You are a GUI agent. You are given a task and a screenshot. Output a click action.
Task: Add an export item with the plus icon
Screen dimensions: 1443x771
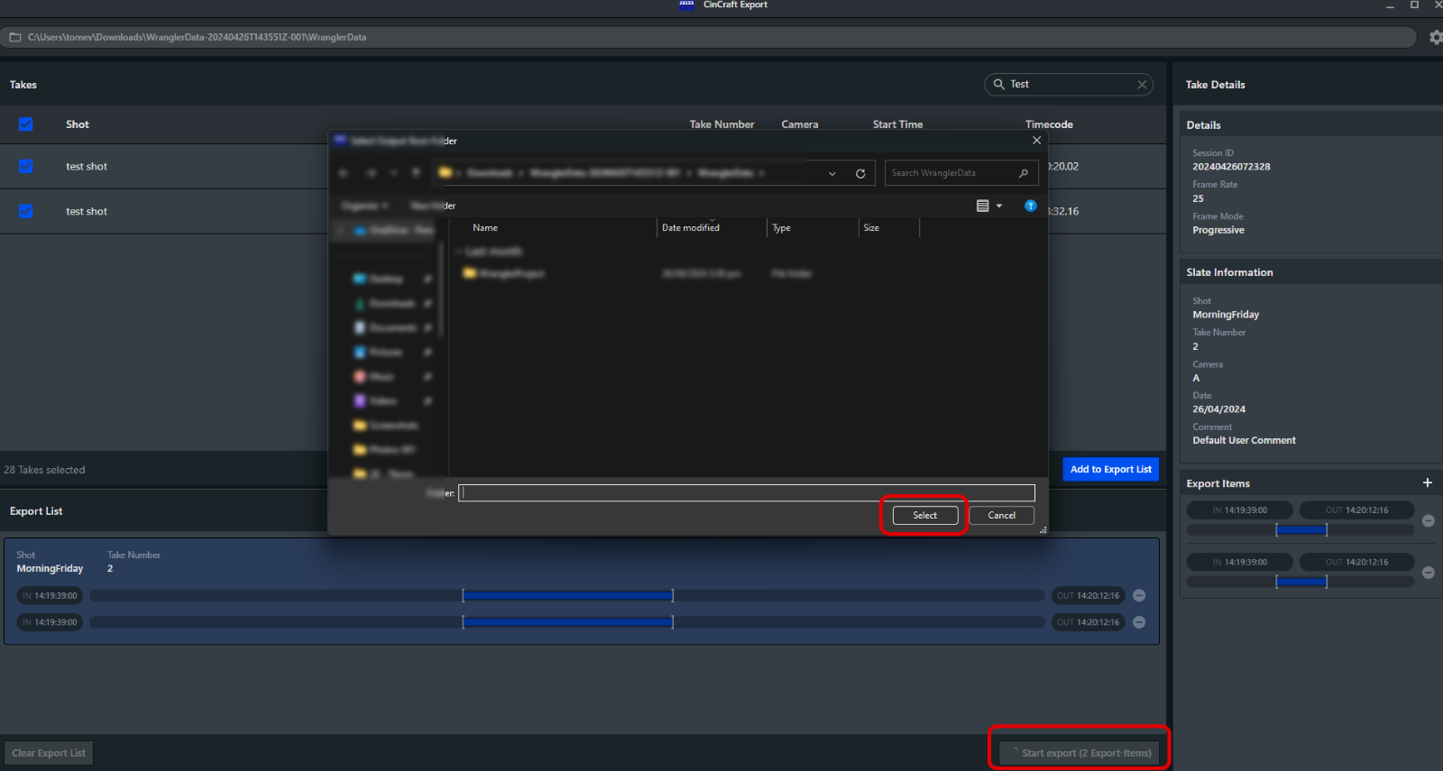(1428, 482)
